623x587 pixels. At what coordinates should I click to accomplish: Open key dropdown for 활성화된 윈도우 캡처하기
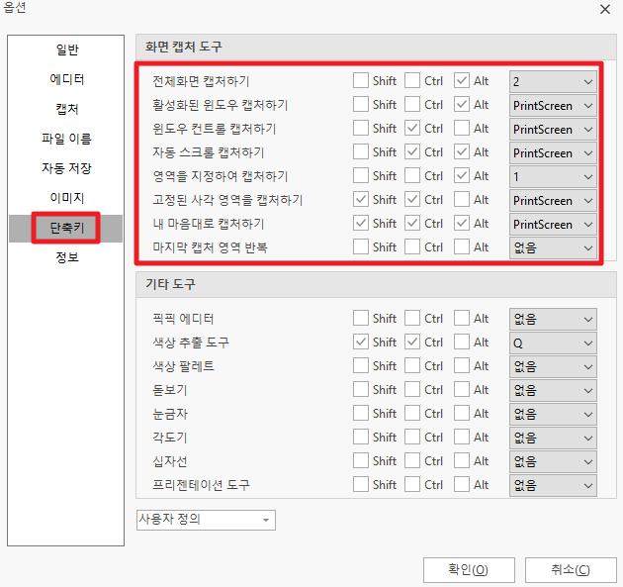(553, 105)
